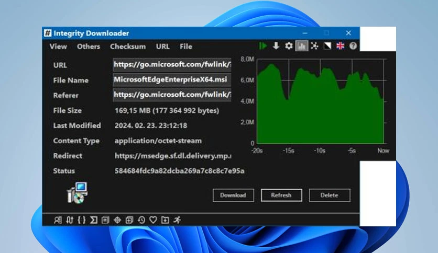Click the Redirect msedge.sf.dl.delivery URL text
Viewport: 438px width, 253px height.
click(x=173, y=156)
